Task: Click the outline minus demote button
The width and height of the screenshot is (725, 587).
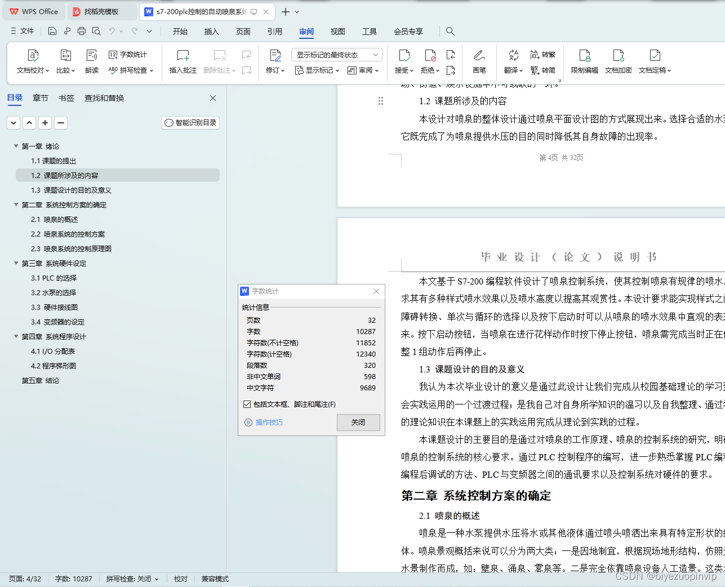Action: (61, 122)
